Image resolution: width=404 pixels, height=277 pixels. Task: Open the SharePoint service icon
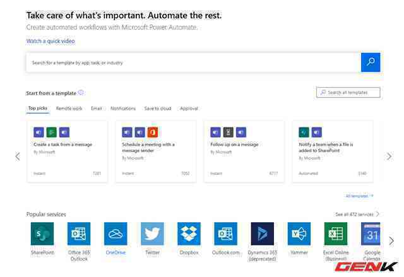tap(42, 233)
